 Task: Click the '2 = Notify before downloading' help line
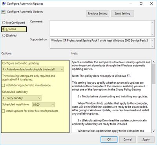(113, 97)
